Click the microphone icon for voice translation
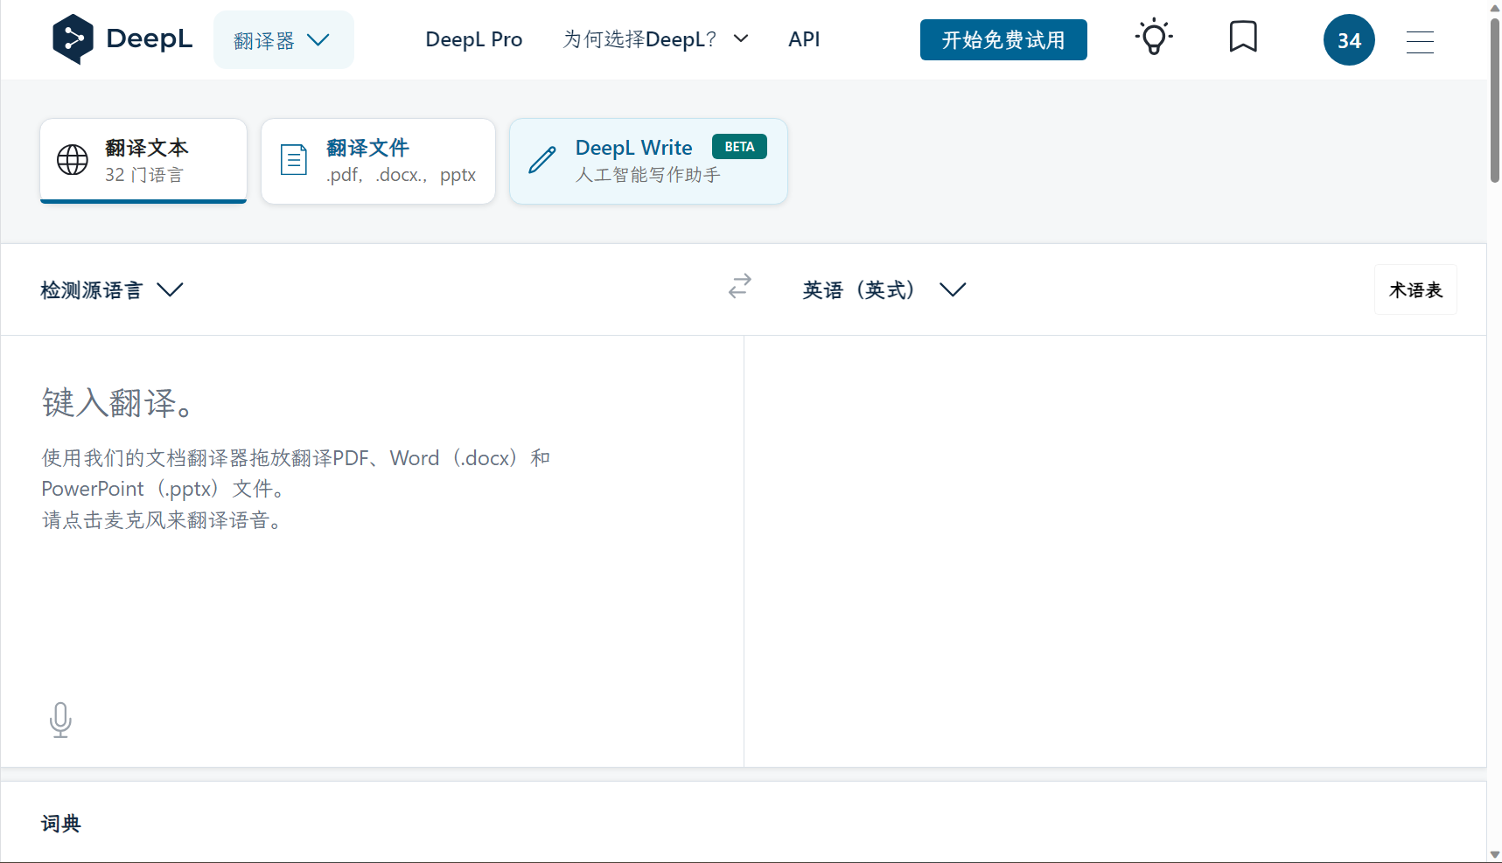The height and width of the screenshot is (863, 1502). pyautogui.click(x=60, y=720)
